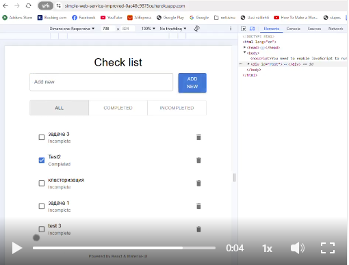Click the three dots beside root div
The height and width of the screenshot is (265, 349).
(241, 64)
